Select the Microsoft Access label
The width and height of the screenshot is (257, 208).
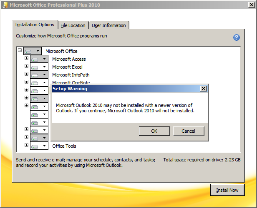69,59
